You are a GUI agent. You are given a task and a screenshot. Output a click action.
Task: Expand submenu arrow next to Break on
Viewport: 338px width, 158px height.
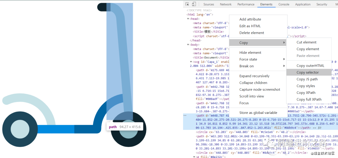(x=284, y=66)
